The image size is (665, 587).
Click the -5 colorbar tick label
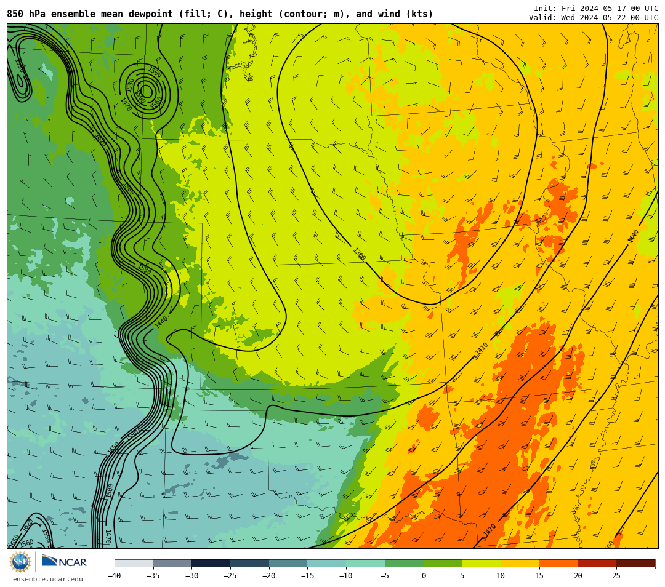(385, 575)
